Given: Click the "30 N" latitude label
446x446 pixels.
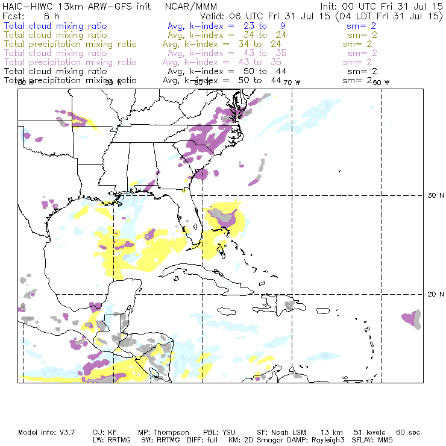Looking at the screenshot, I should 436,195.
